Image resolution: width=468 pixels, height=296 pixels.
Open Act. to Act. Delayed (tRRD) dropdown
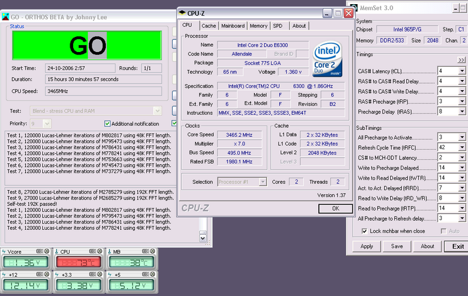(462, 188)
